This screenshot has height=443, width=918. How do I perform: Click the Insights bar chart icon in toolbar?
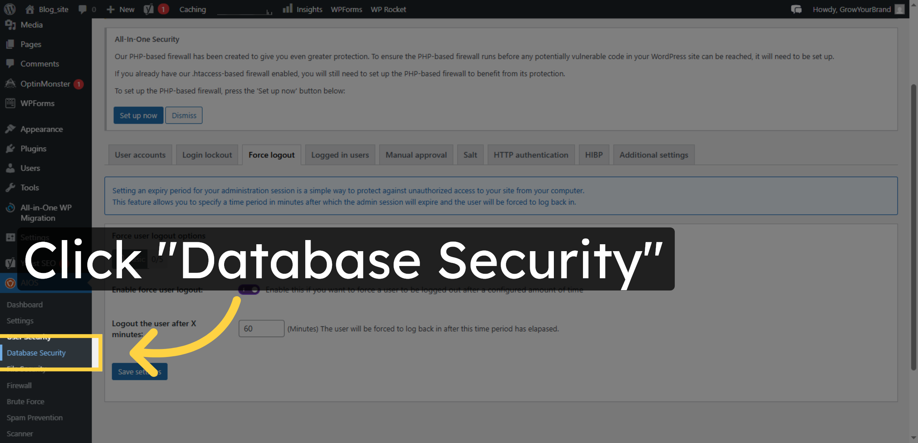[288, 8]
